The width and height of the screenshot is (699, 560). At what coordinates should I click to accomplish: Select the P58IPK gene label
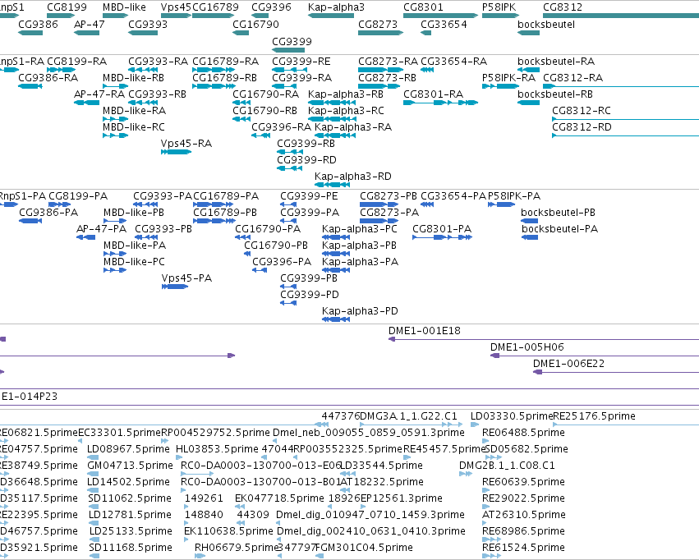point(499,7)
